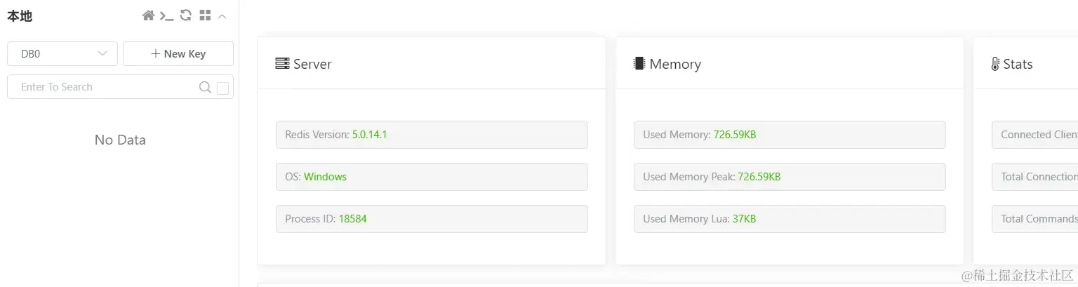
Task: Click the magnifier search icon
Action: tap(205, 87)
